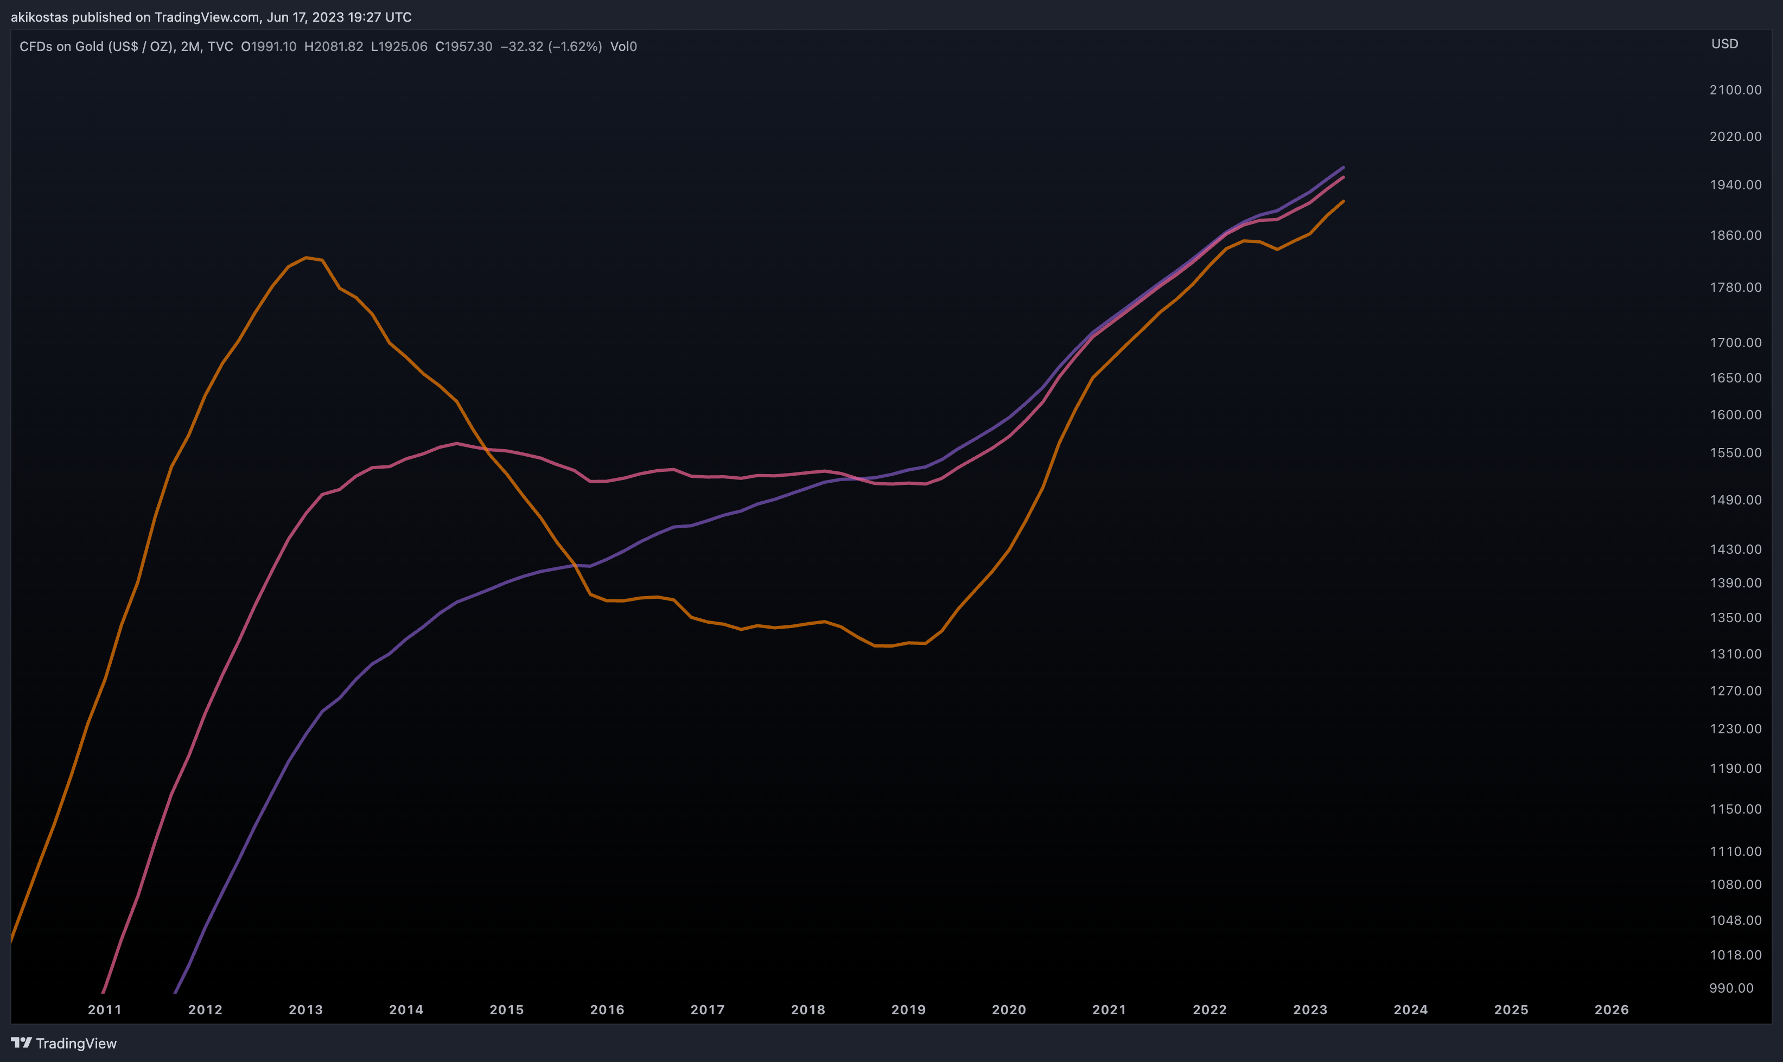The width and height of the screenshot is (1783, 1062).
Task: Click the change value −32.32 (−1.62%)
Action: pyautogui.click(x=551, y=47)
